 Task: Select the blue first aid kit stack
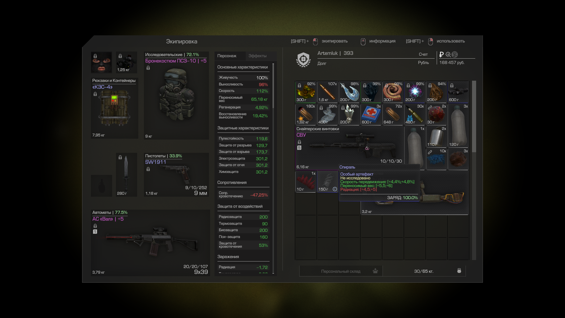coord(371,114)
